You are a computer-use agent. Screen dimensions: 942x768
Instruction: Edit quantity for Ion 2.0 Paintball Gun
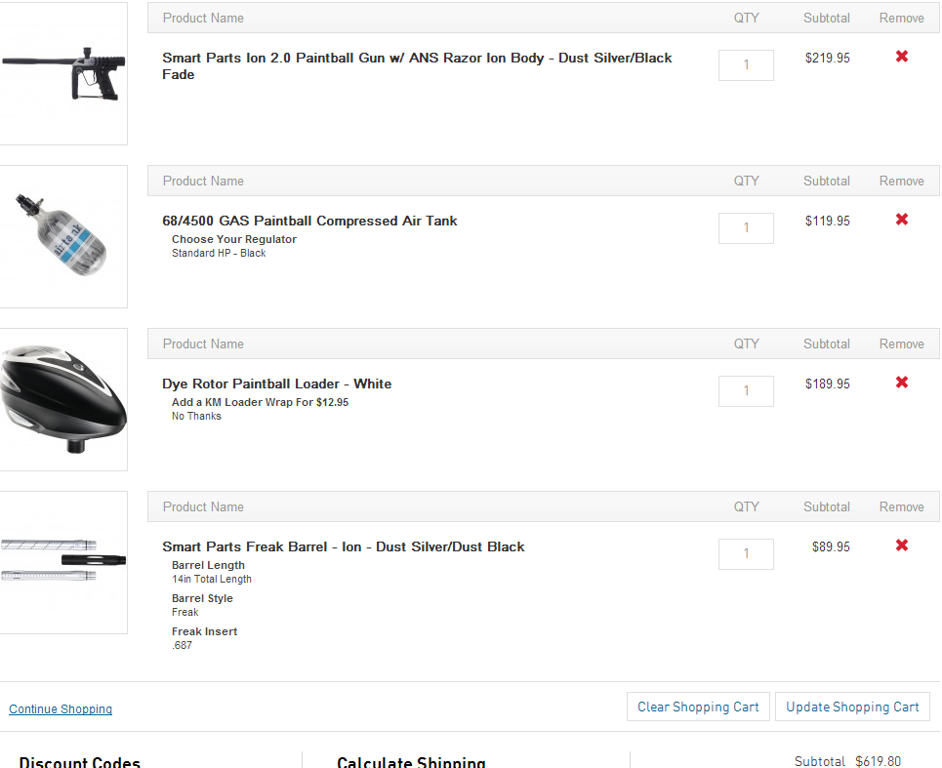tap(746, 65)
